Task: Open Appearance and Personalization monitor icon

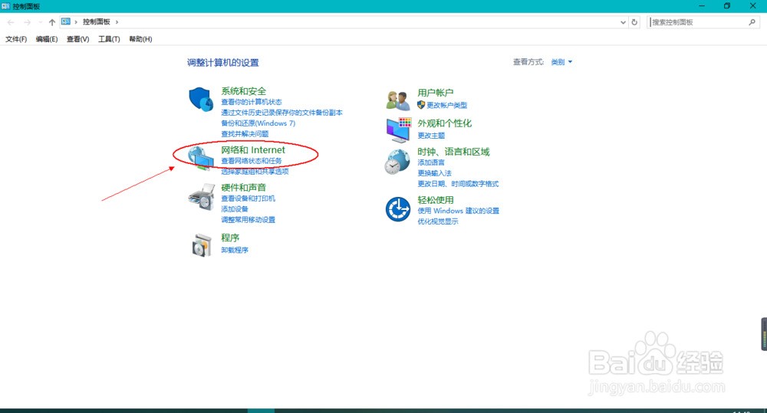Action: click(398, 129)
